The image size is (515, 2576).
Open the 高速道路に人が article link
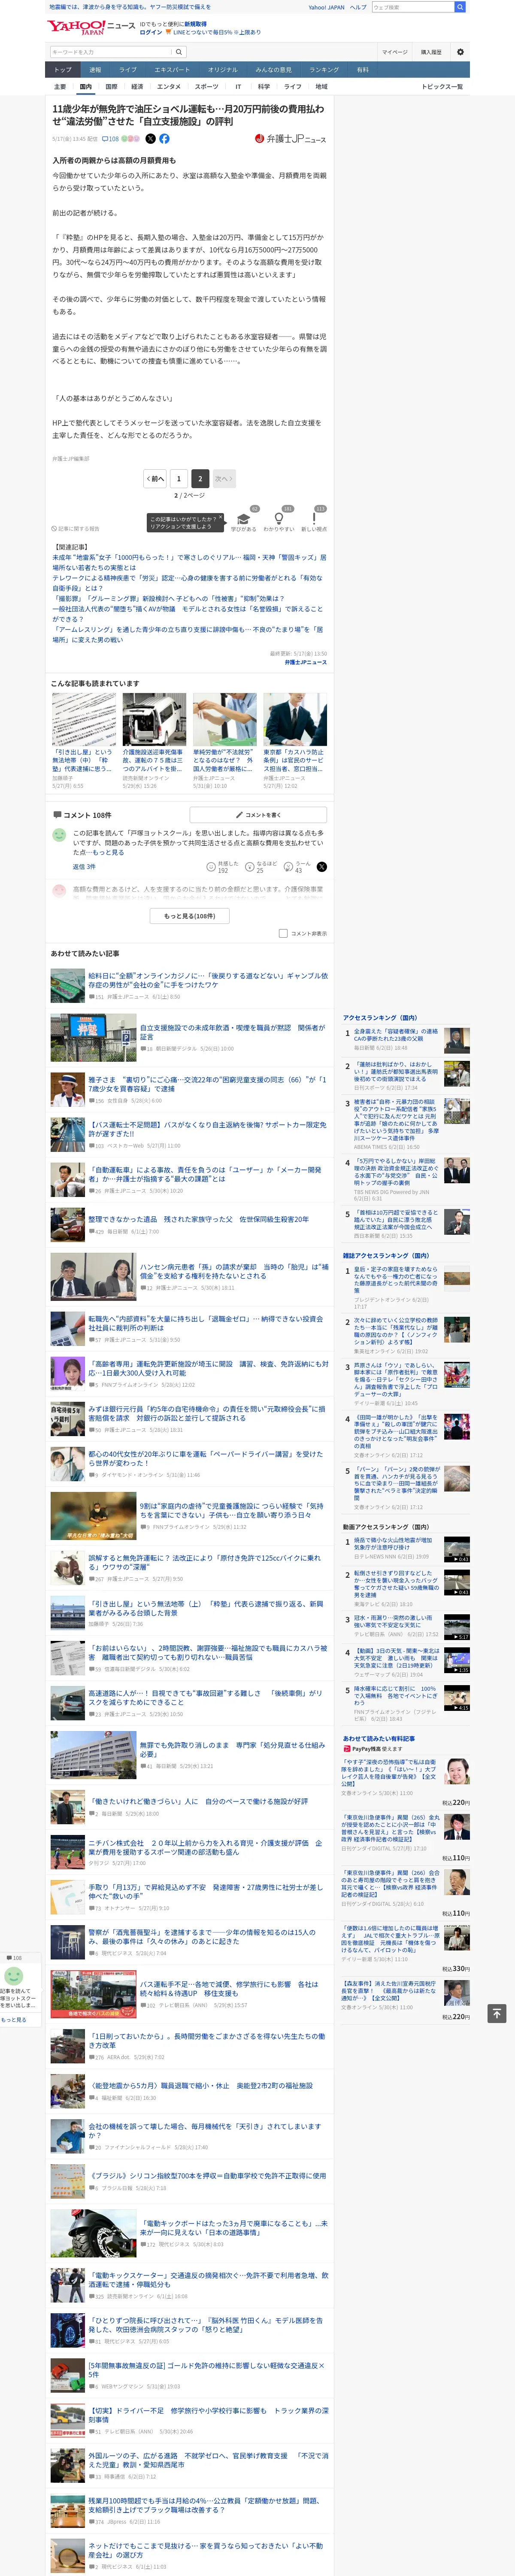tap(205, 1697)
